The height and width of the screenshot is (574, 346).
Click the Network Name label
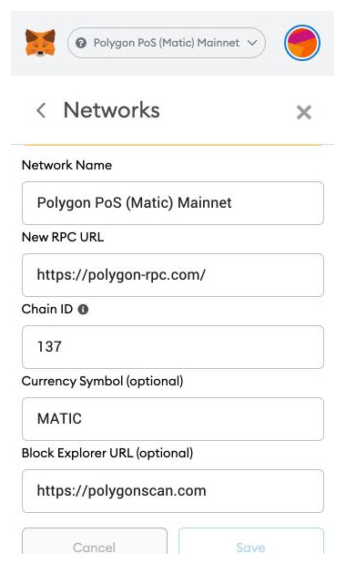point(67,165)
